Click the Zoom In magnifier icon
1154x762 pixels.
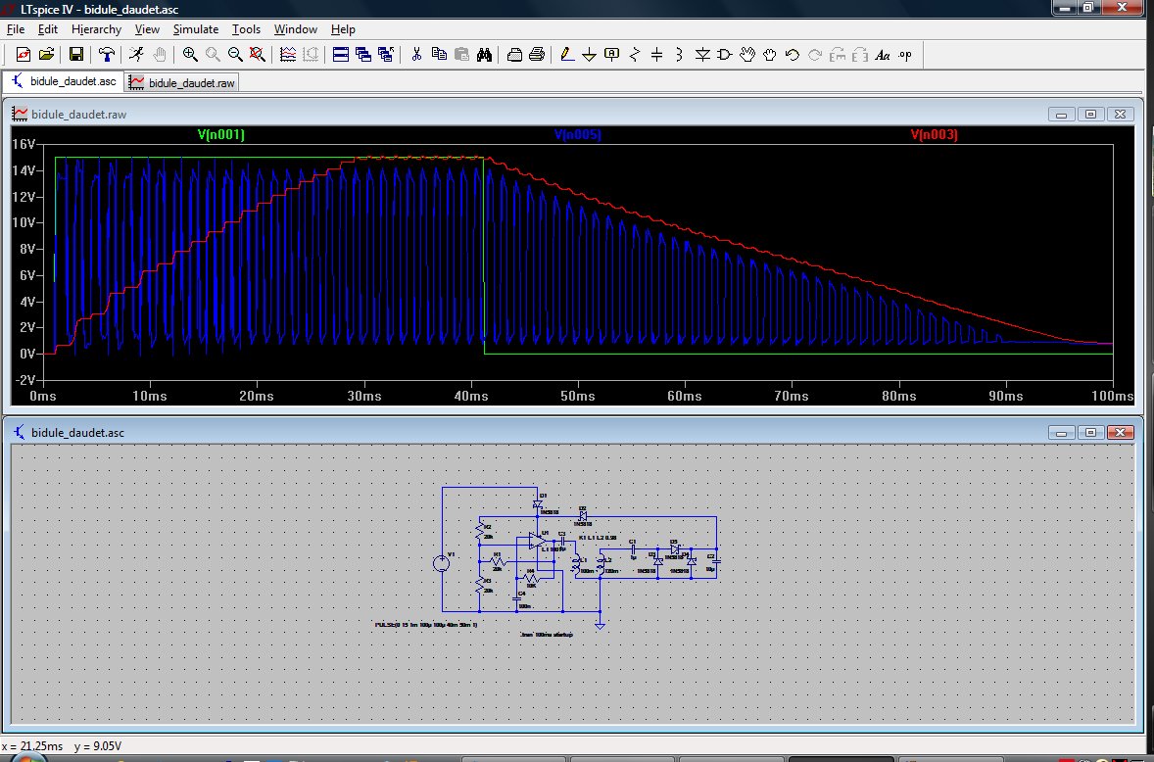click(x=190, y=55)
